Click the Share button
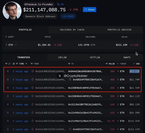This screenshot has width=145, height=133. [89, 10]
